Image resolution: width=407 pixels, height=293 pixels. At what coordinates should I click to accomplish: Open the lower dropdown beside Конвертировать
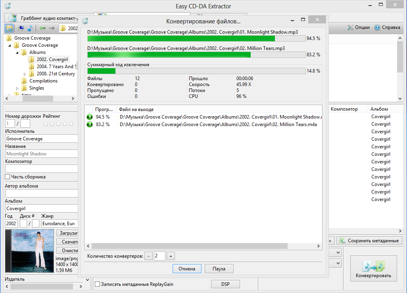coord(338,263)
